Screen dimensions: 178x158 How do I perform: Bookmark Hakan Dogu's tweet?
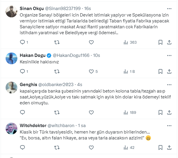pos(160,71)
